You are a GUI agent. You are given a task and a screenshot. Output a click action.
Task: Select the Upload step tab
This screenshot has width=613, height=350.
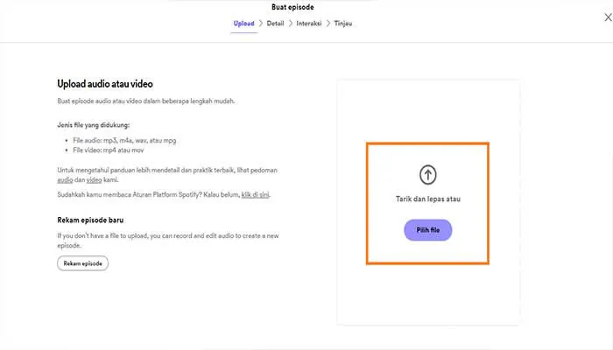pyautogui.click(x=244, y=24)
